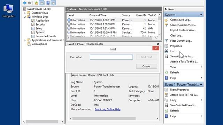Choose Save Selected Events action
The width and height of the screenshot is (223, 125).
click(x=183, y=105)
